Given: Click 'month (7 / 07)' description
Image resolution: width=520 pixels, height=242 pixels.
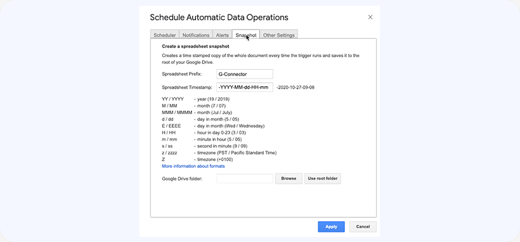Looking at the screenshot, I should click(x=212, y=106).
